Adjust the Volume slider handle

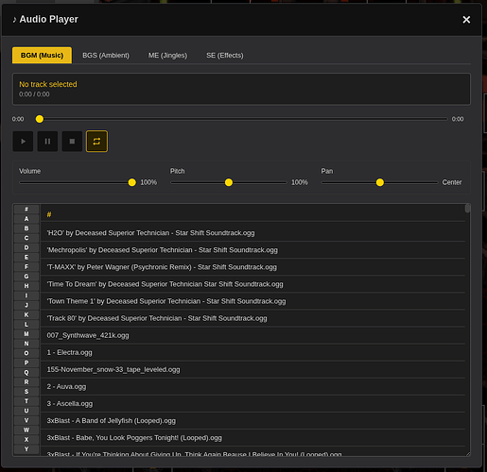(132, 182)
